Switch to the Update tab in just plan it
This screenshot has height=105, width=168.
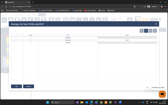pos(5,15)
